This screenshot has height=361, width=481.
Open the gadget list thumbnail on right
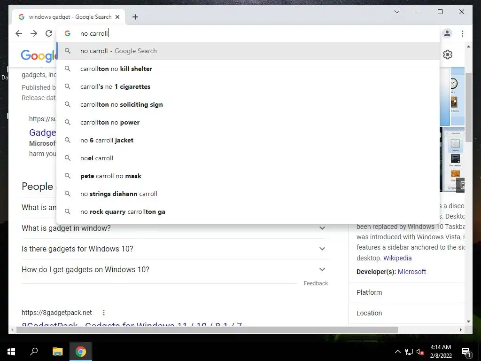coord(454,159)
